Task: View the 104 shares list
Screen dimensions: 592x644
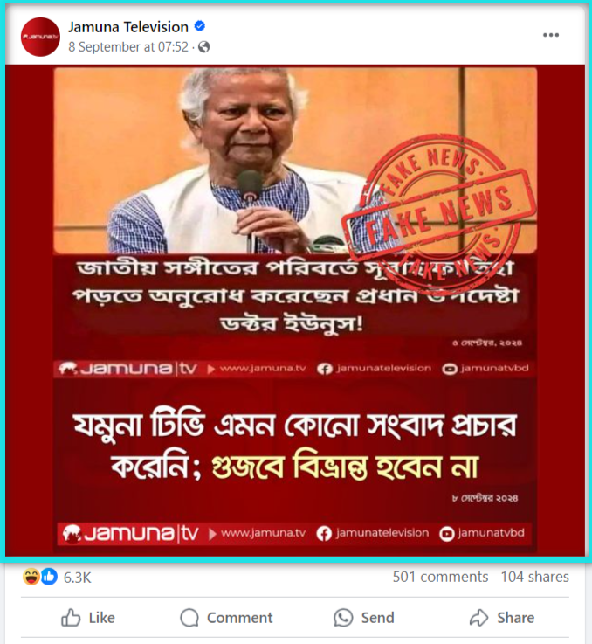Action: tap(534, 577)
